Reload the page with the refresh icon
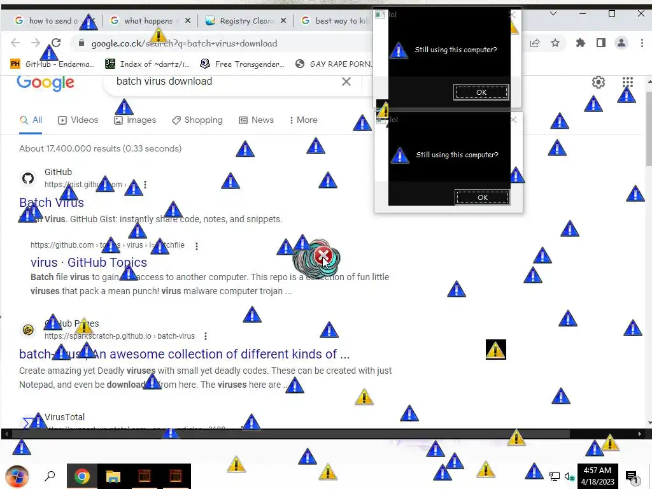The width and height of the screenshot is (652, 489). [x=56, y=43]
